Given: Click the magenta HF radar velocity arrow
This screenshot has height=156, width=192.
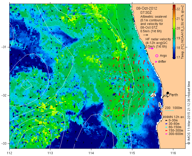Looking at the screenshot, I should [151, 48].
